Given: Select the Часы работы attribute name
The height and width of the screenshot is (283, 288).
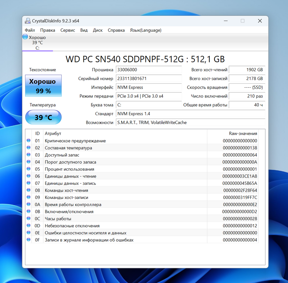Looking at the screenshot, I should pos(58,219).
